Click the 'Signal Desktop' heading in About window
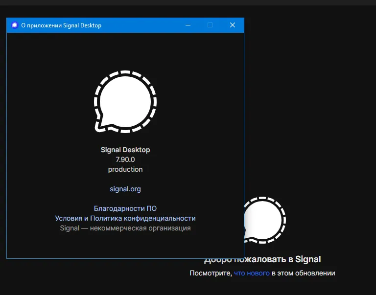This screenshot has width=376, height=295. coord(125,150)
